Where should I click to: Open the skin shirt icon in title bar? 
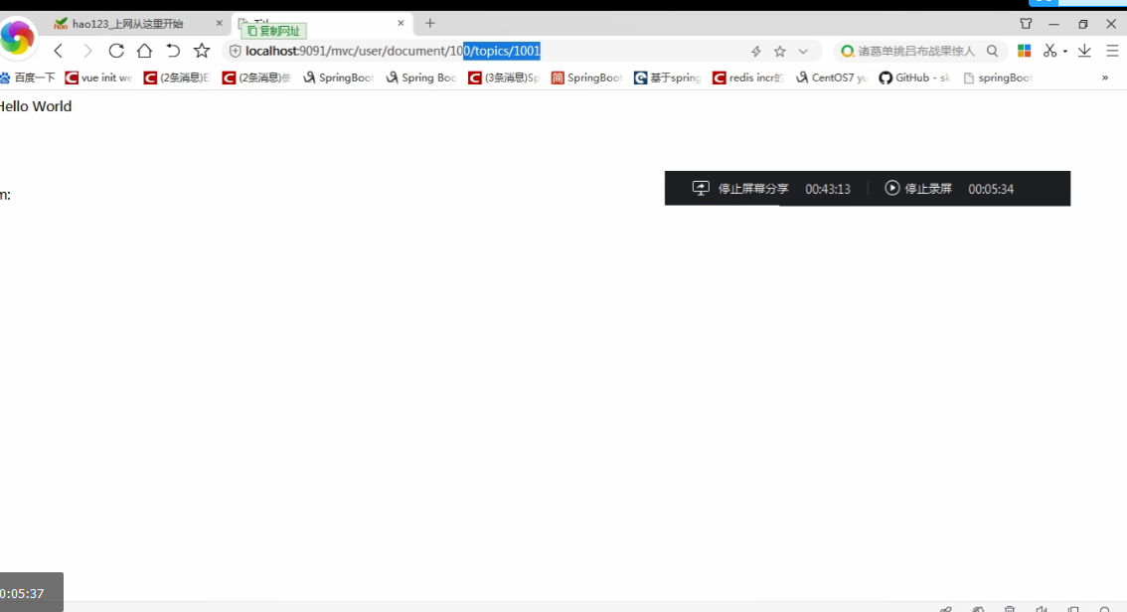(x=1026, y=24)
